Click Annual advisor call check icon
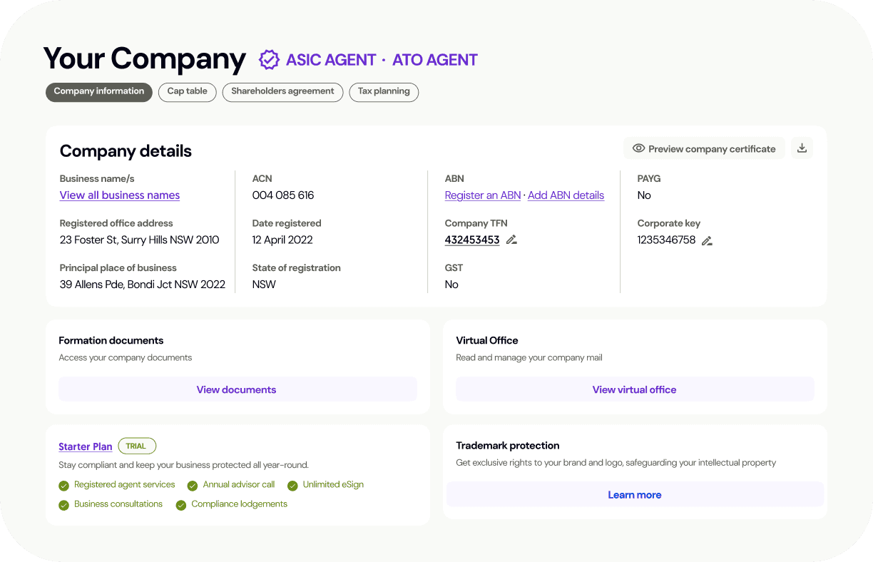The height and width of the screenshot is (562, 873). click(193, 486)
